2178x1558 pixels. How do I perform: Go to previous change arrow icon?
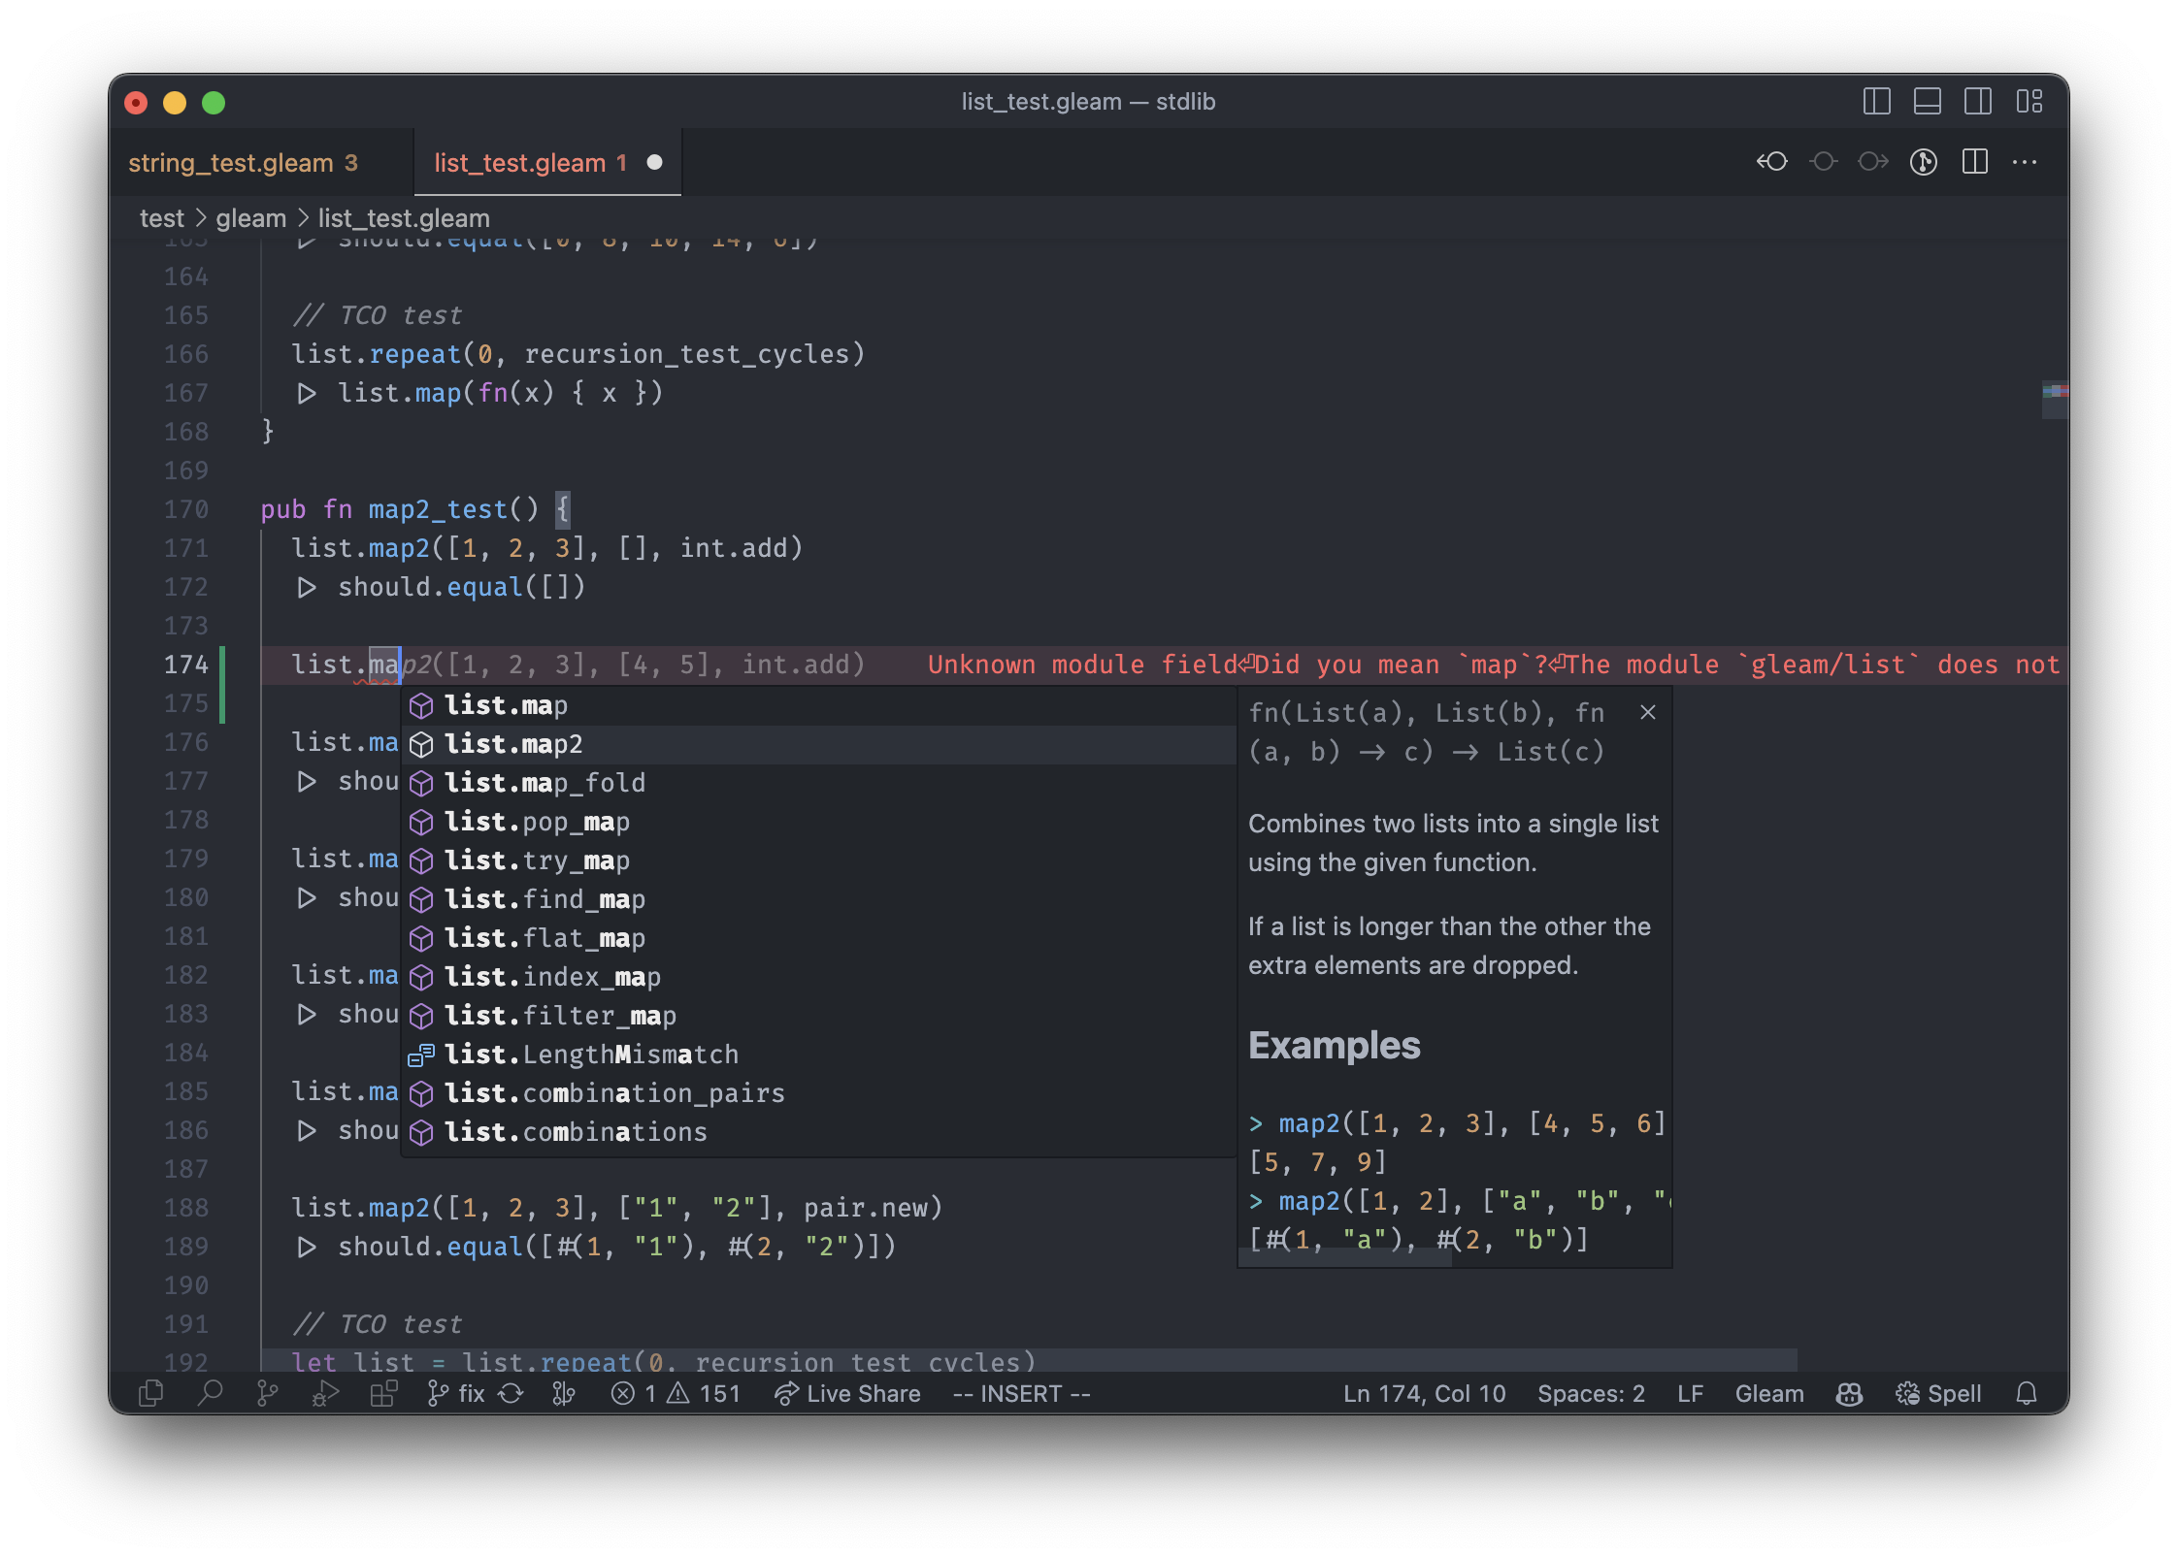1771,162
